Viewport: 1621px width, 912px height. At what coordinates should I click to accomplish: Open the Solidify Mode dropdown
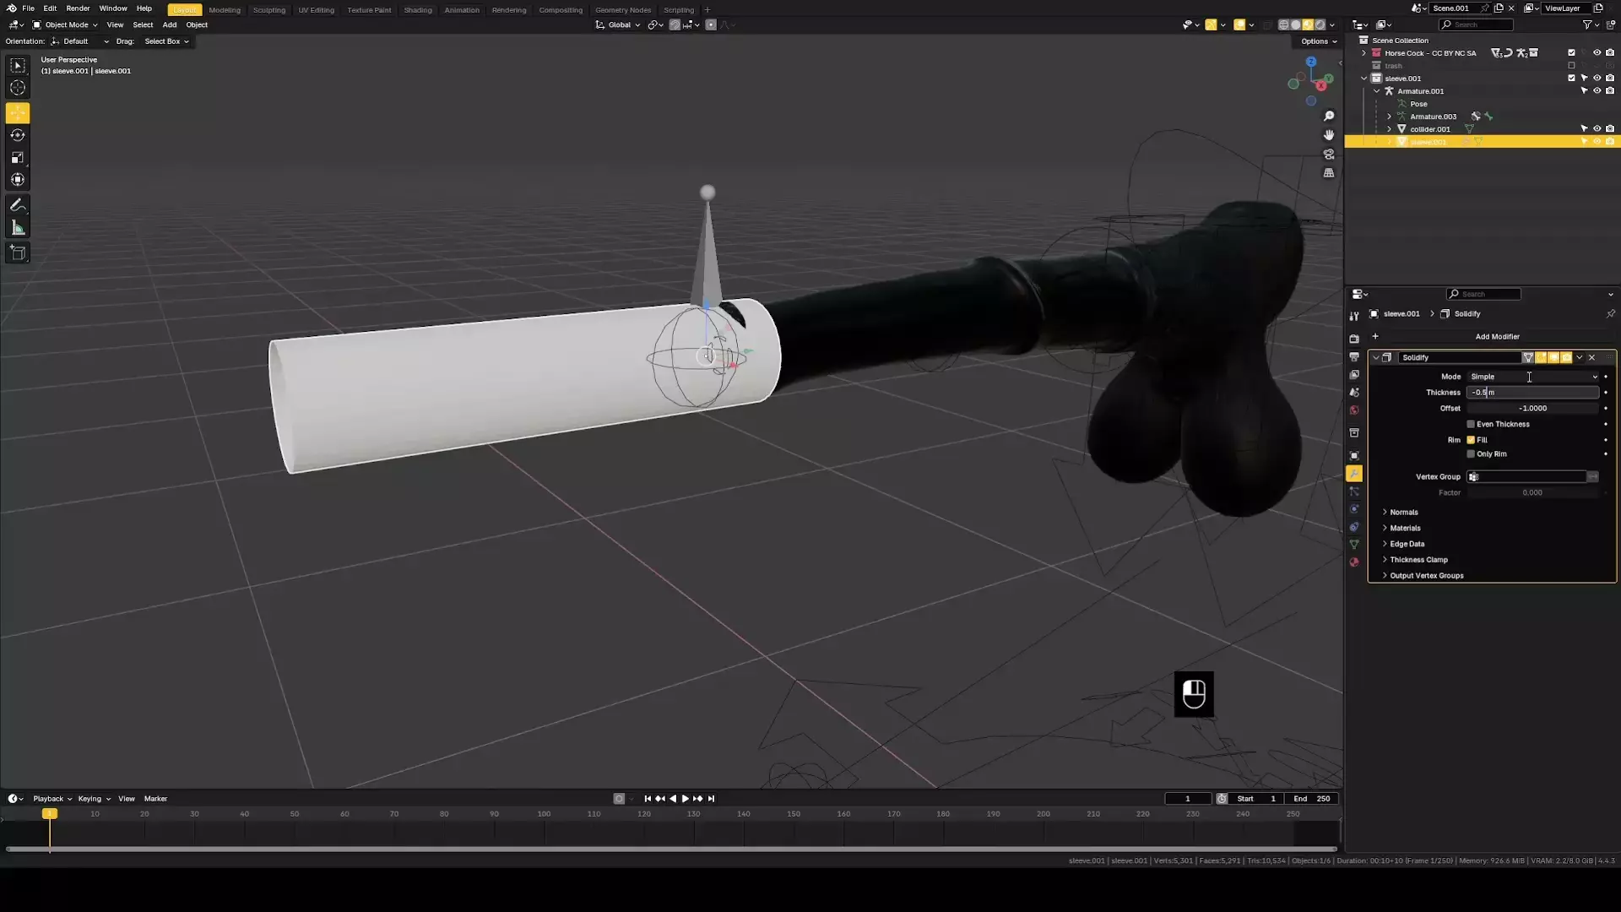click(x=1532, y=377)
